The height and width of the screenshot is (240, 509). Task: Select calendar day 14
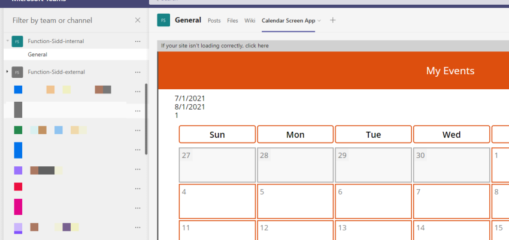pos(452,230)
